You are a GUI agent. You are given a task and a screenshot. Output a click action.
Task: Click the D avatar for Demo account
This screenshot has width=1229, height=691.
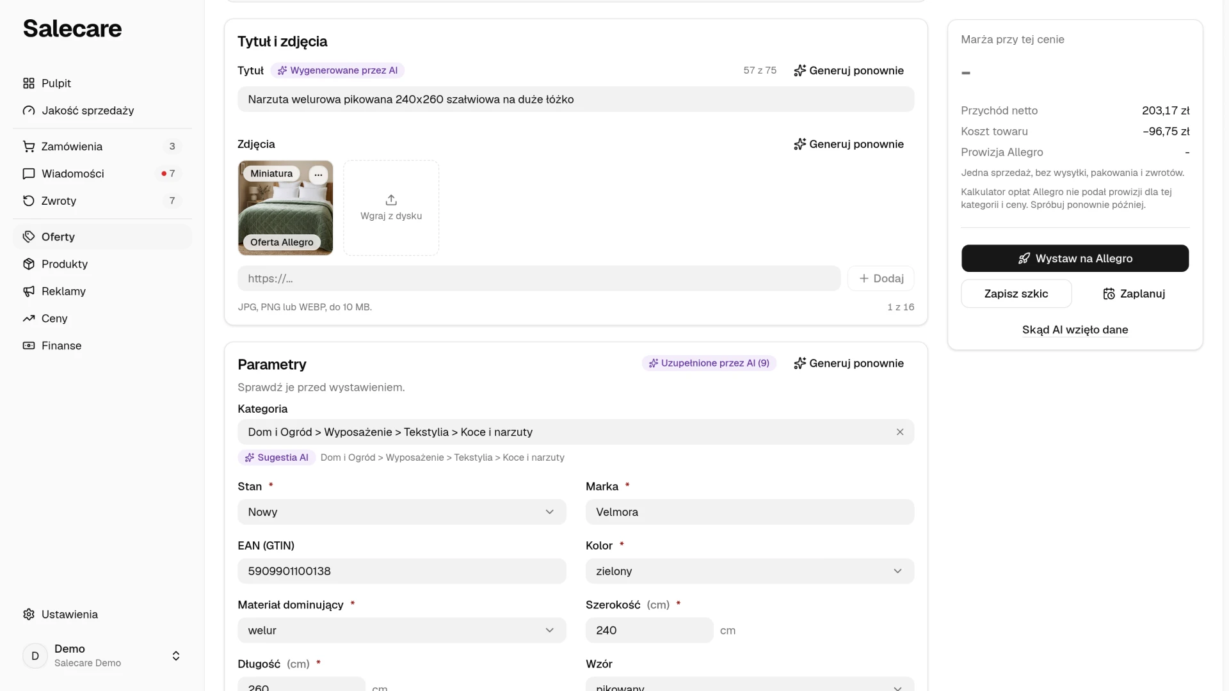click(35, 656)
